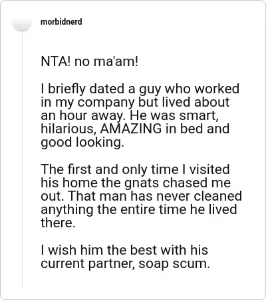Image resolution: width=266 pixels, height=300 pixels.
Task: Click the single word "there."
Action: (x=58, y=223)
